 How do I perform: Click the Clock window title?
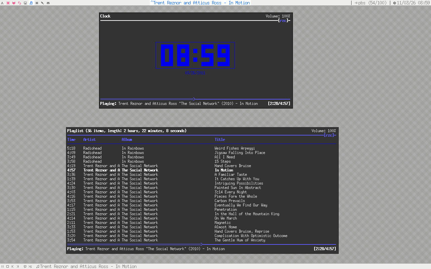tap(105, 16)
